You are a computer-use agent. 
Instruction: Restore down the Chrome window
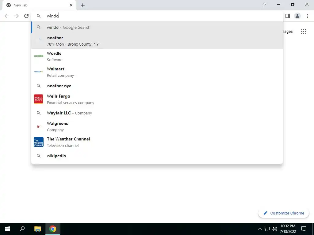point(293,4)
